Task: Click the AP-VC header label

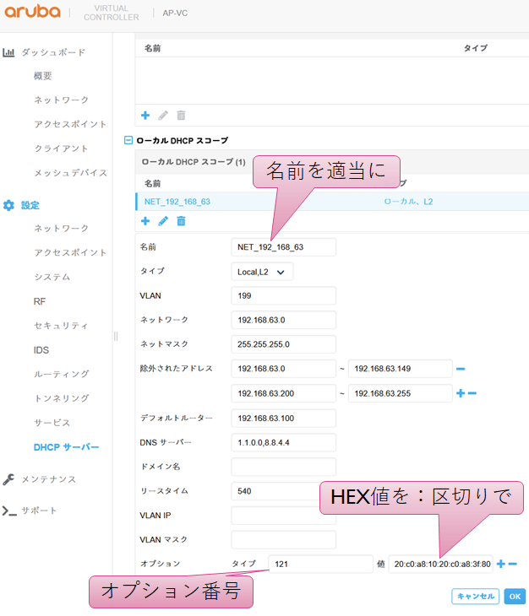Action: point(175,13)
